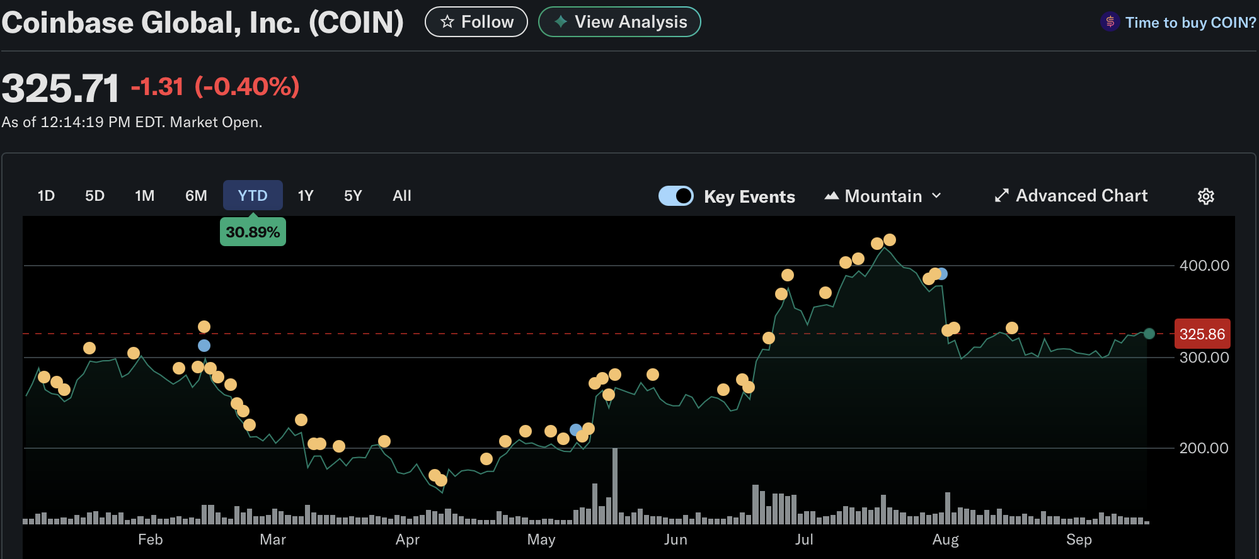Select the YTD range tab
Viewport: 1259px width, 559px height.
pyautogui.click(x=253, y=196)
